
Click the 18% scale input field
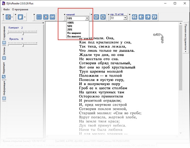tap(76, 18)
